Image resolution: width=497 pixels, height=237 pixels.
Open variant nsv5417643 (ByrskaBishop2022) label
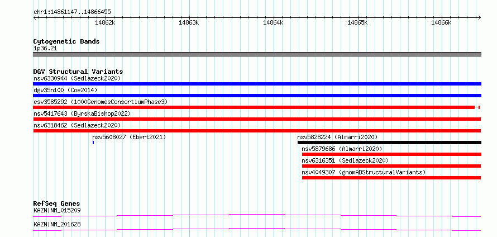[82, 113]
